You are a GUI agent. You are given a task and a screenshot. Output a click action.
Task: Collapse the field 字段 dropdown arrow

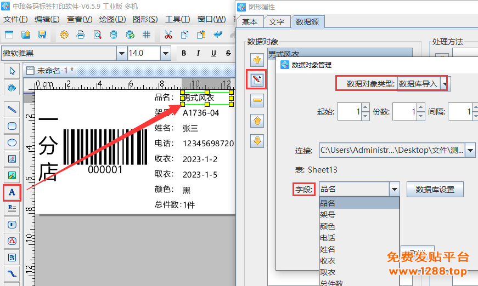pyautogui.click(x=394, y=189)
